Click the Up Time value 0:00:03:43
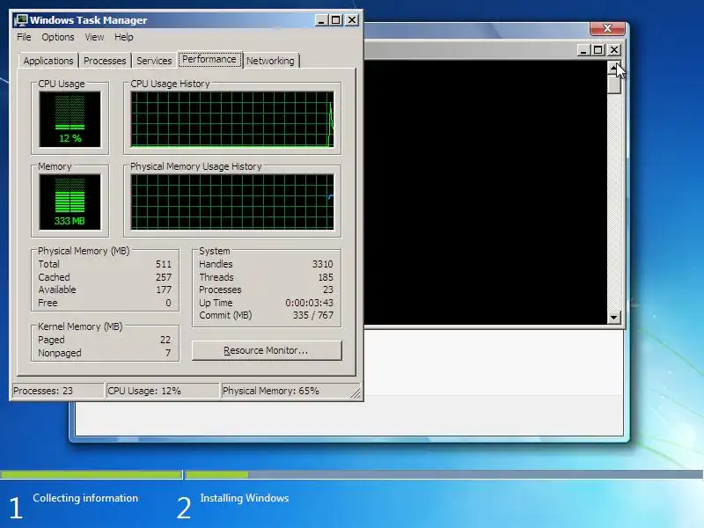This screenshot has width=704, height=528. 310,303
